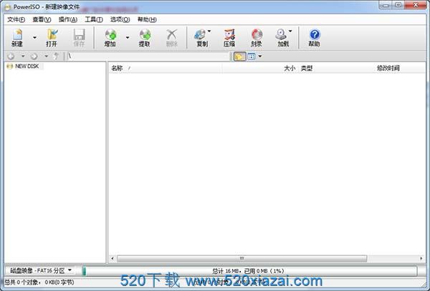Select NEW DISK in the tree

[x=27, y=66]
